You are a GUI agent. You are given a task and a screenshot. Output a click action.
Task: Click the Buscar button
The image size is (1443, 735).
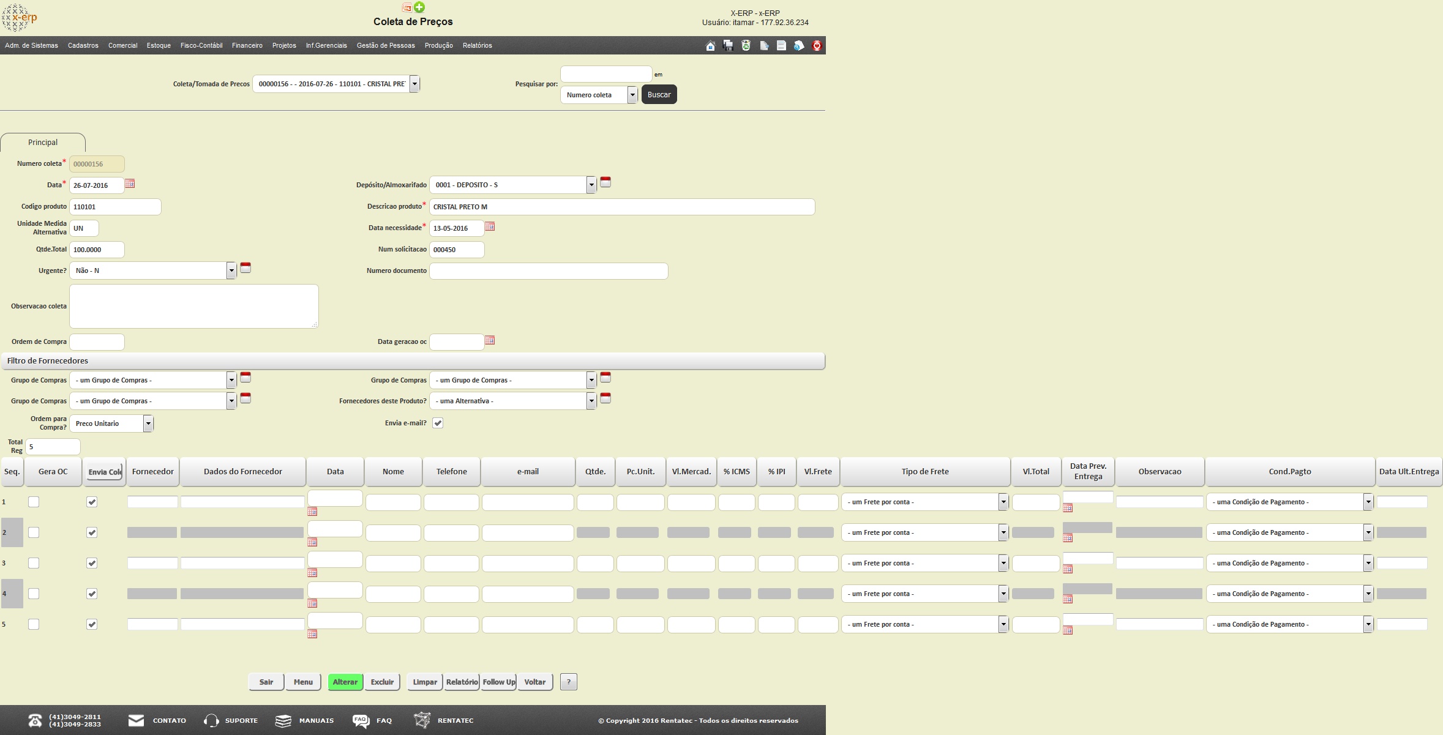[659, 95]
